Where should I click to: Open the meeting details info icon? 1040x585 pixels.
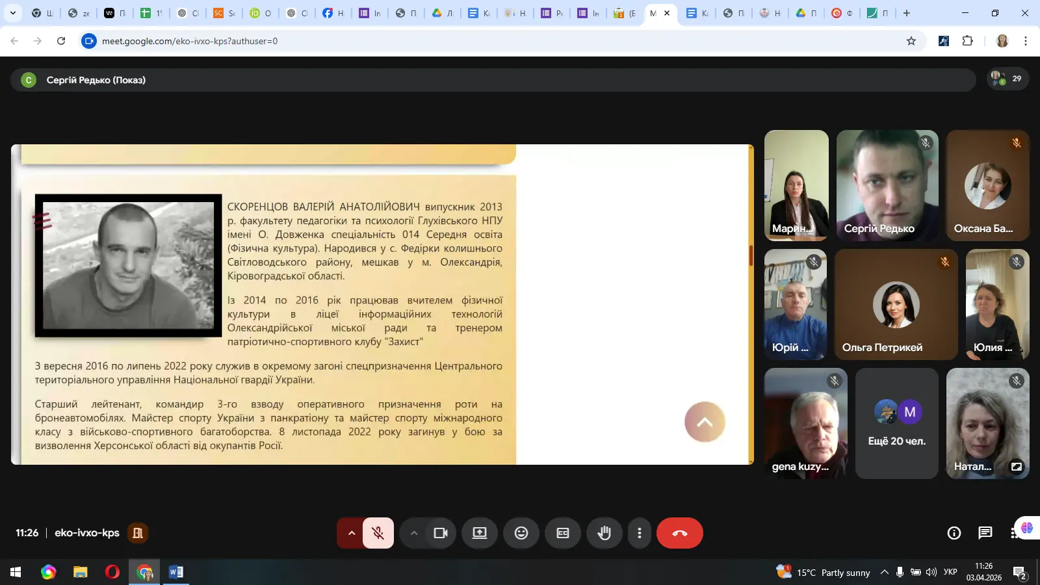[954, 533]
